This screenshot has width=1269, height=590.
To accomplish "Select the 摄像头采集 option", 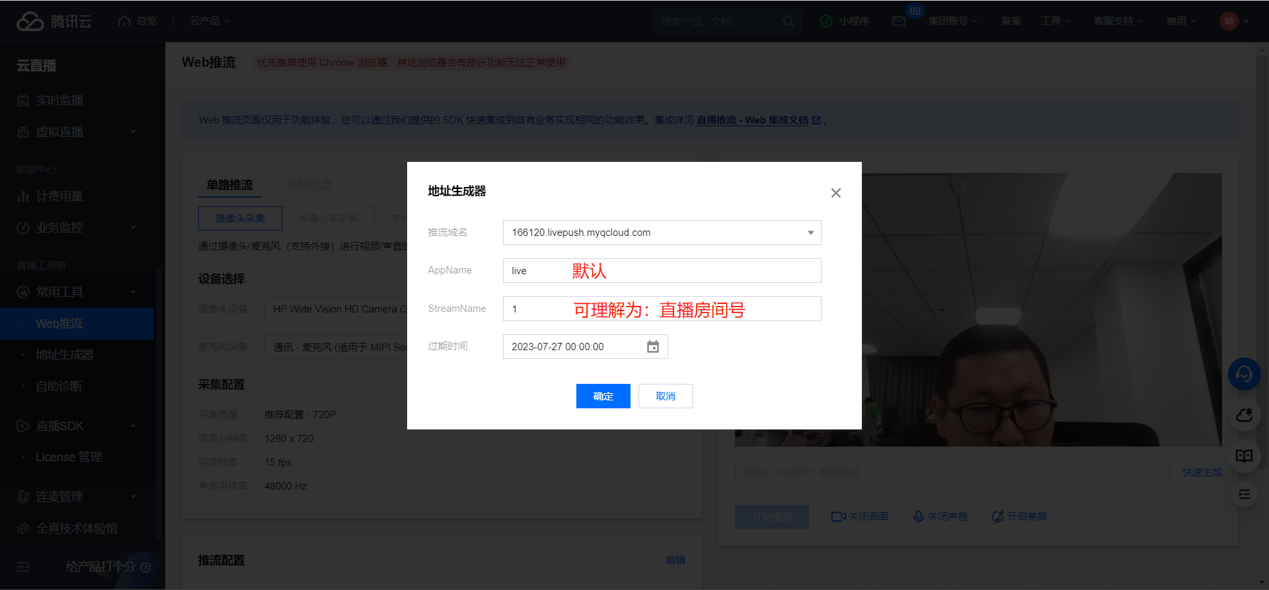I will pos(240,218).
